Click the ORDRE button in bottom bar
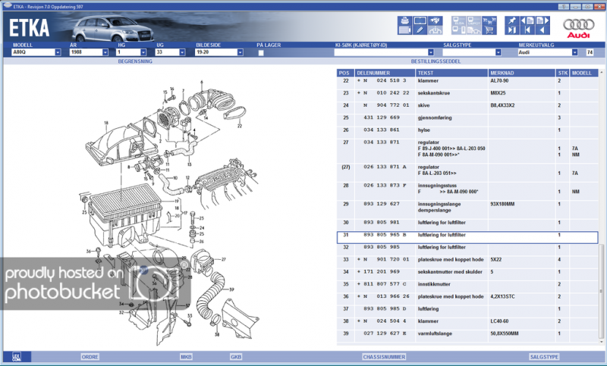Screen dimensions: 607x366 [90, 355]
